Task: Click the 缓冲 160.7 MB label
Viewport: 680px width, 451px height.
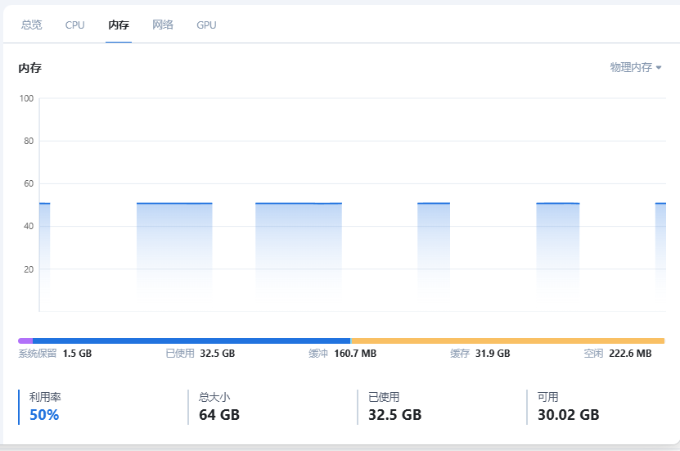Action: (343, 354)
